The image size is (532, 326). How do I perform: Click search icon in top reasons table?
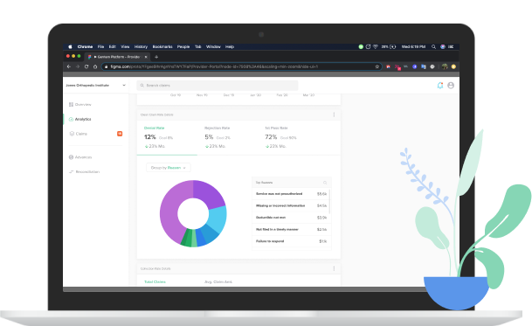pos(325,183)
